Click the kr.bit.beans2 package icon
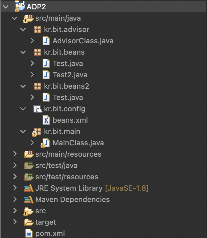Image resolution: width=207 pixels, height=238 pixels. pos(37,86)
